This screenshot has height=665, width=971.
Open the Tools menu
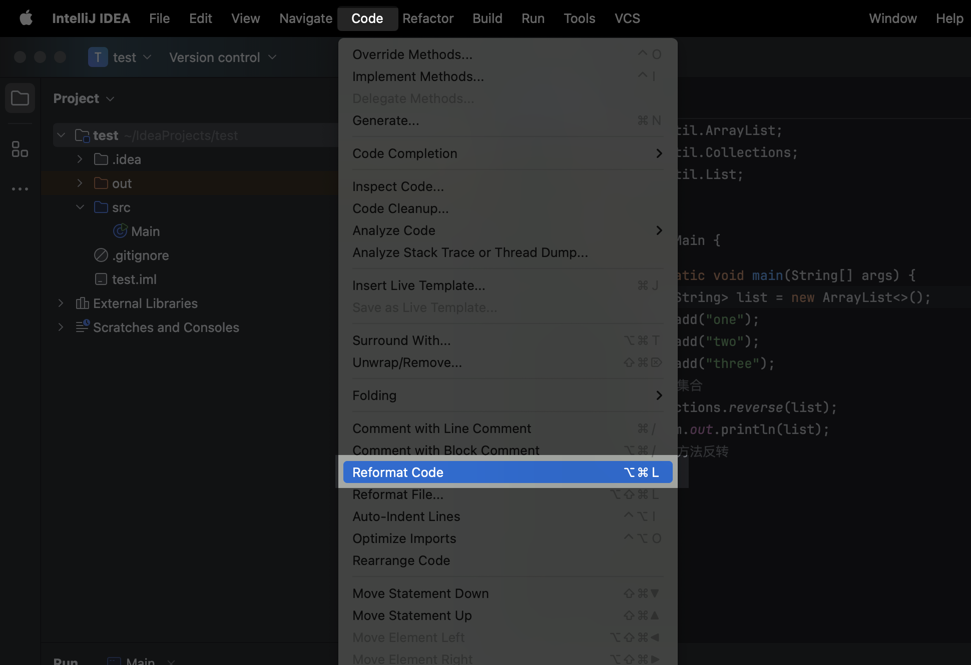[579, 18]
